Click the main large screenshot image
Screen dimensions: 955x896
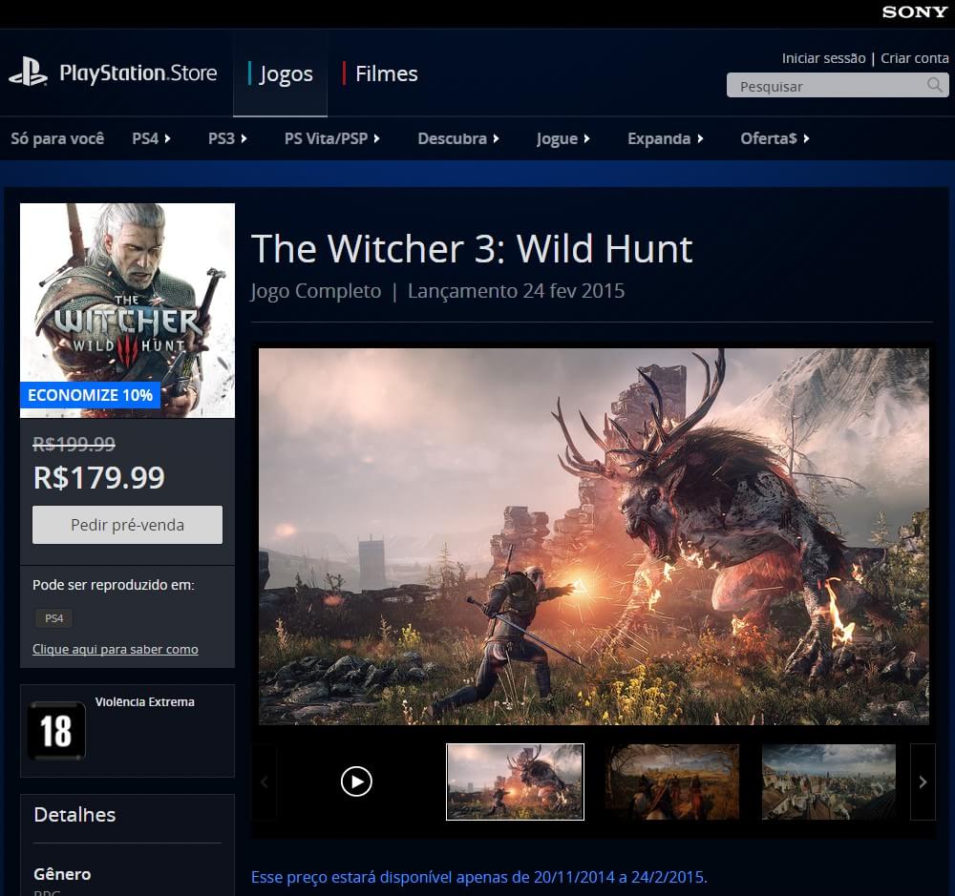[x=594, y=536]
